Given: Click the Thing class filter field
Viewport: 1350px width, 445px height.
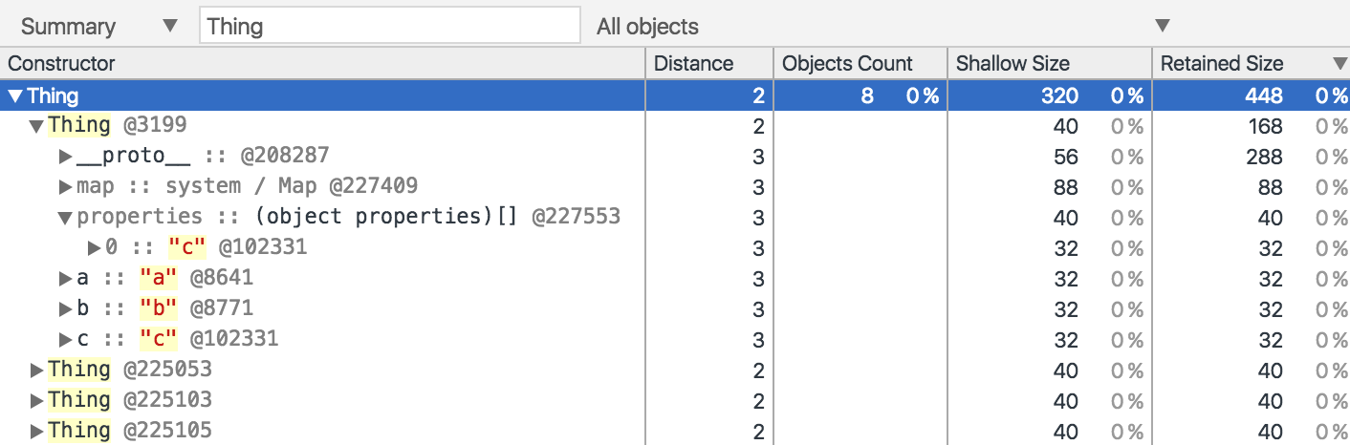Looking at the screenshot, I should (389, 26).
